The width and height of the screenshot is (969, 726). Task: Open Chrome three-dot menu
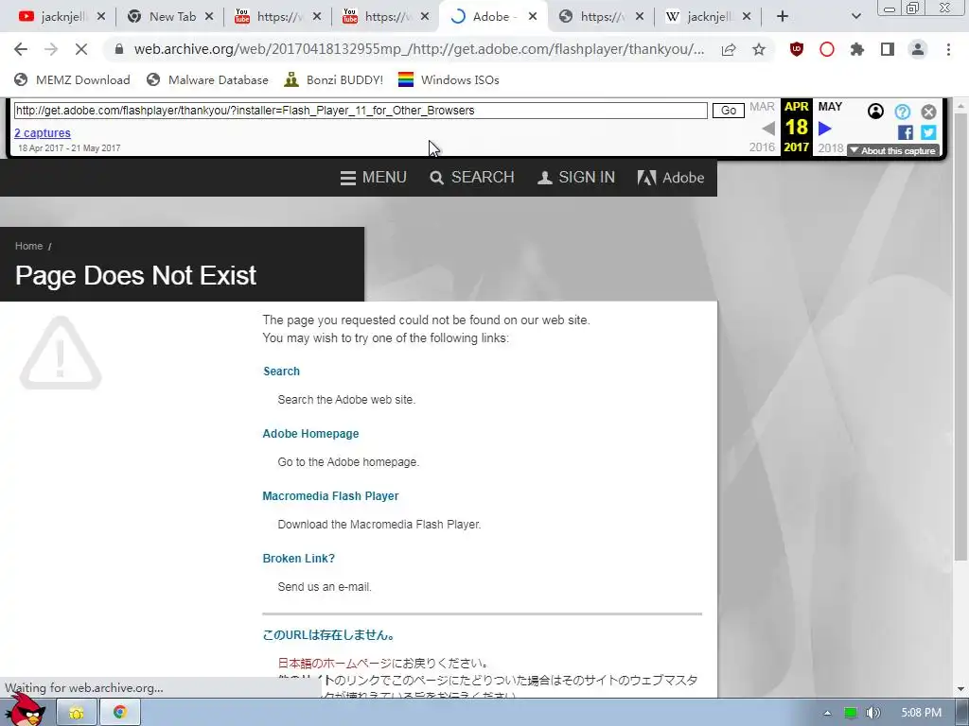click(x=948, y=49)
